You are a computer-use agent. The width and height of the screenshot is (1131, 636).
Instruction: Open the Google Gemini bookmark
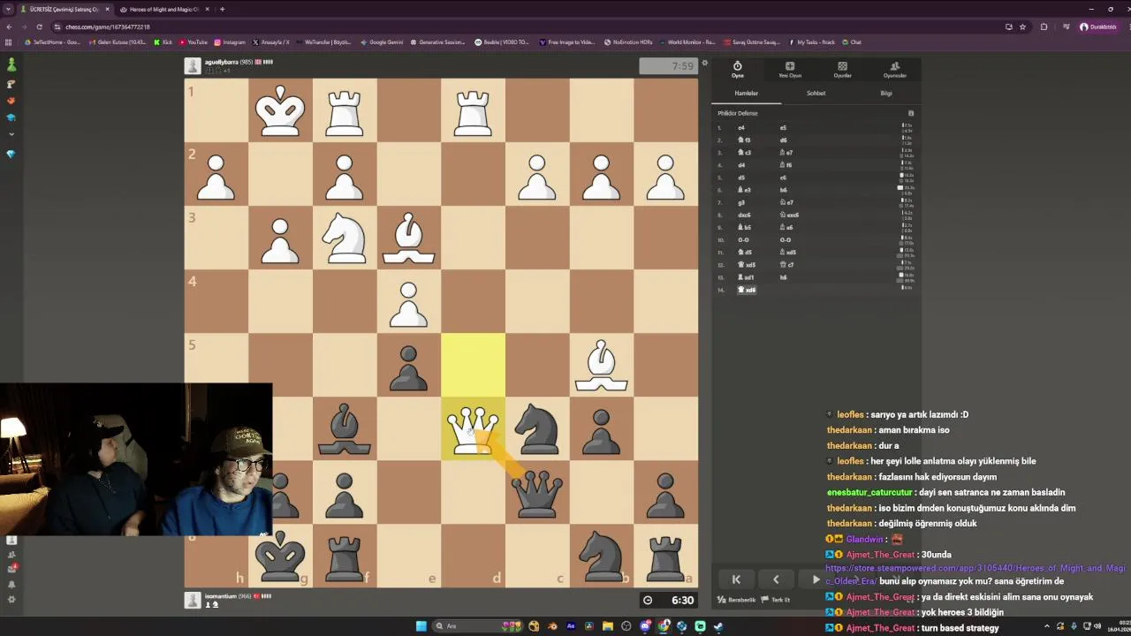[x=382, y=42]
